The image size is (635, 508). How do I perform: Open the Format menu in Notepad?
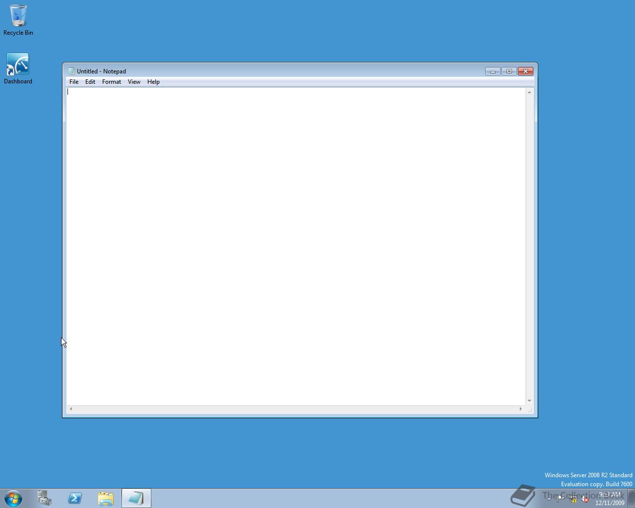click(112, 82)
